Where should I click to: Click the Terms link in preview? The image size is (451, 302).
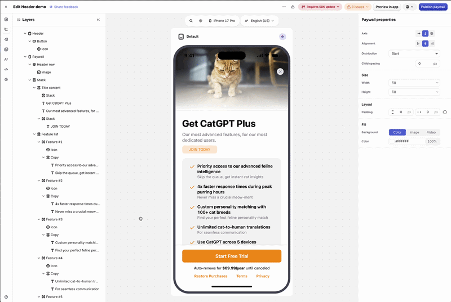click(x=242, y=276)
